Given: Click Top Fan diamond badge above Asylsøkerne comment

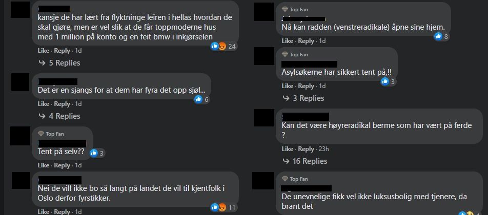Looking at the screenshot, I should [285, 54].
